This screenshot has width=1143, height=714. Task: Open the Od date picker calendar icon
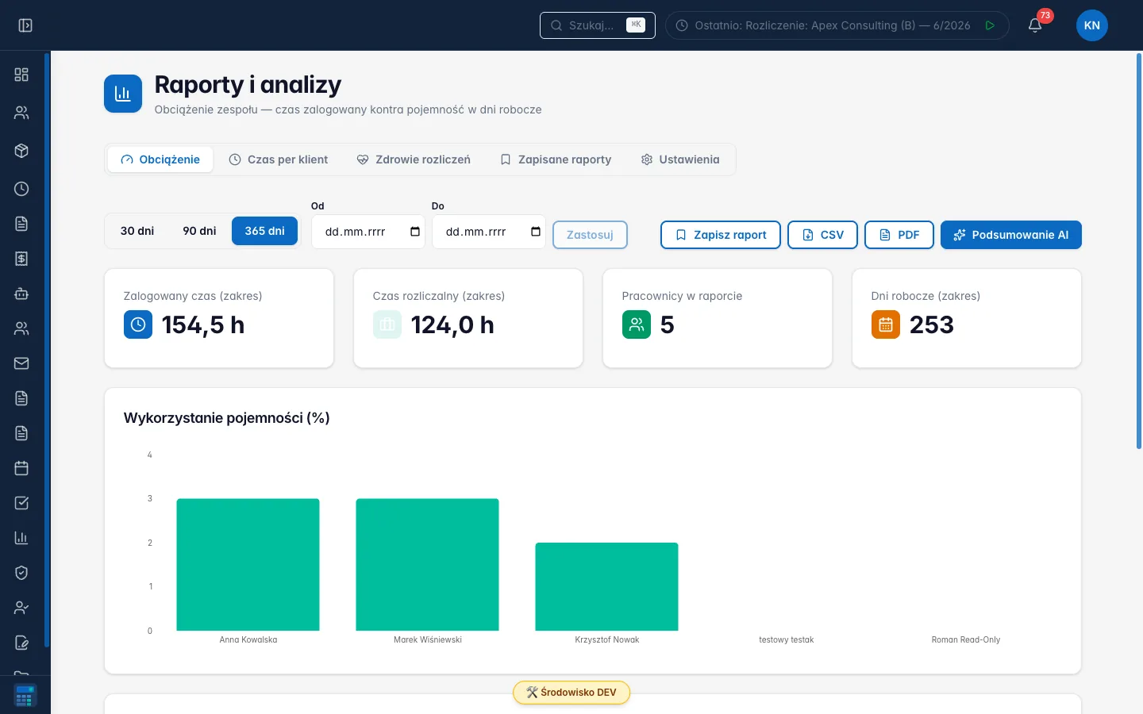(415, 232)
